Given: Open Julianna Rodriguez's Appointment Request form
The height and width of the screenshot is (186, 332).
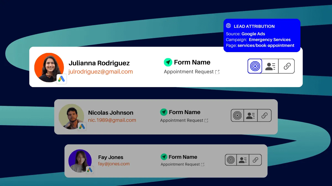Looking at the screenshot, I should pos(189,72).
